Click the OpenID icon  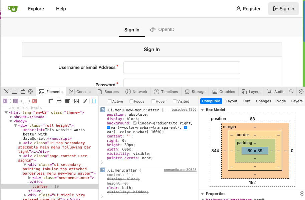click(x=153, y=29)
